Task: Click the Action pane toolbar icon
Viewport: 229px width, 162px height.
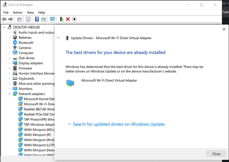Action: pyautogui.click(x=44, y=19)
